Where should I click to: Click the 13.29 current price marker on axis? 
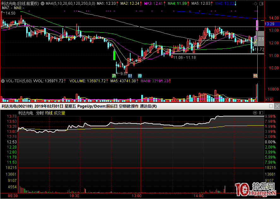tap(270, 24)
